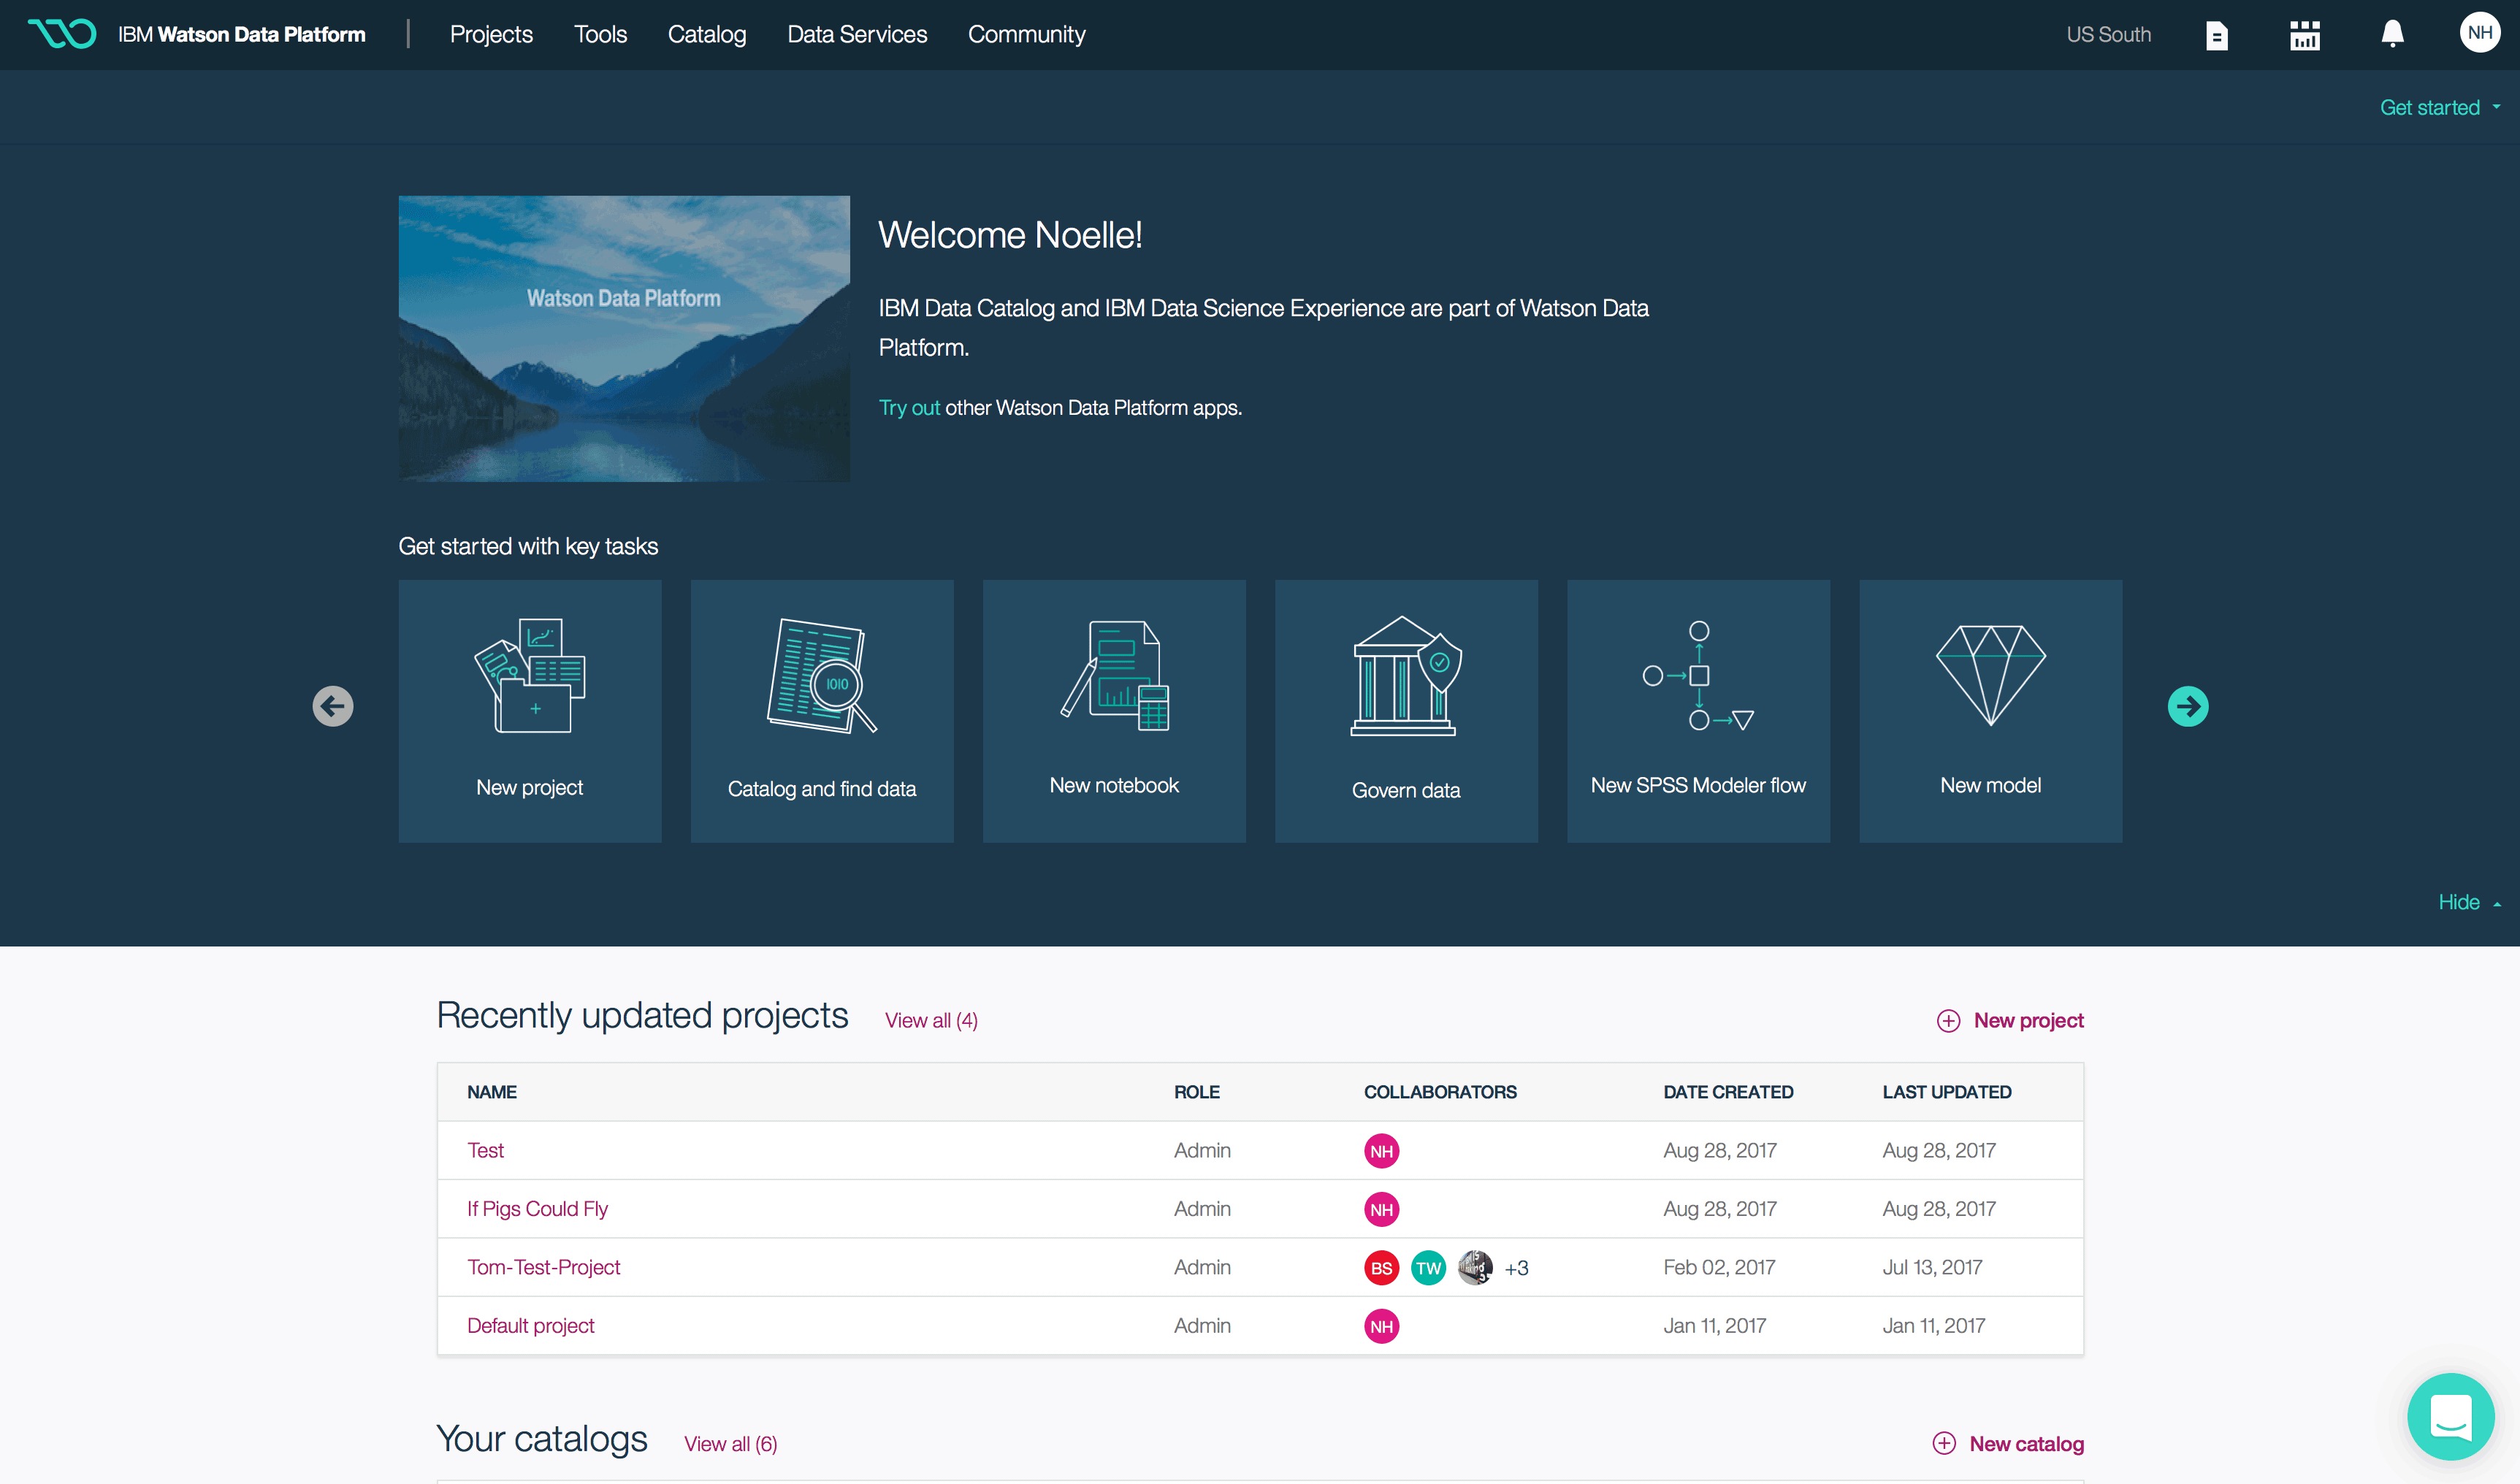Expand the Get started dropdown
This screenshot has height=1484, width=2520.
point(2440,107)
